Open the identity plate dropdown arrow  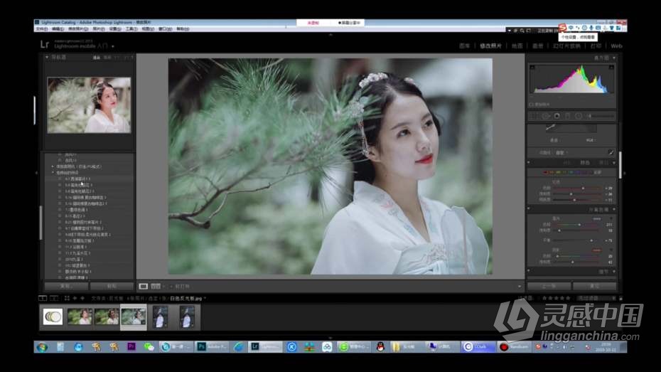point(113,46)
